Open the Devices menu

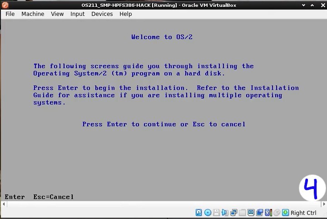click(102, 14)
